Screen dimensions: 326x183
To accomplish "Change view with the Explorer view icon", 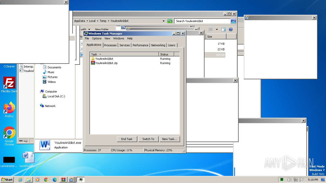I will coord(211,29).
